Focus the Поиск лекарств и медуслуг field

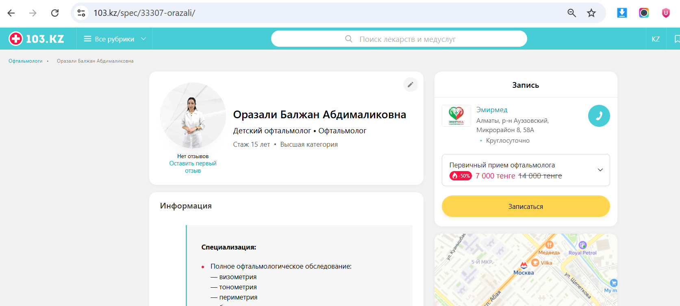(399, 39)
